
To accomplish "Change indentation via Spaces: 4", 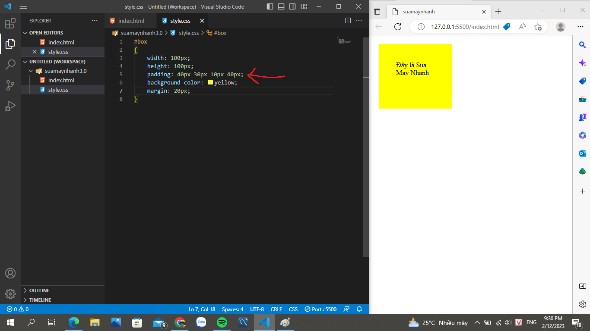I will pyautogui.click(x=232, y=309).
